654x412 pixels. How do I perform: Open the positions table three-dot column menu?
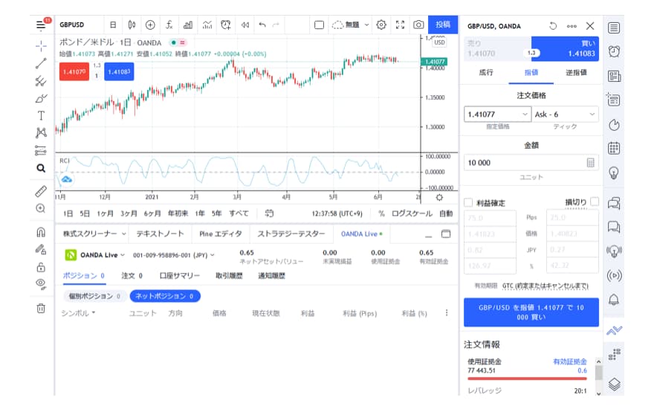point(447,312)
